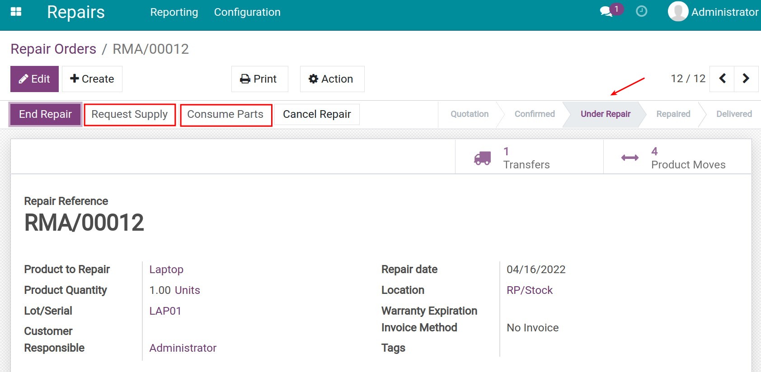
Task: Open the Reporting menu
Action: [174, 12]
